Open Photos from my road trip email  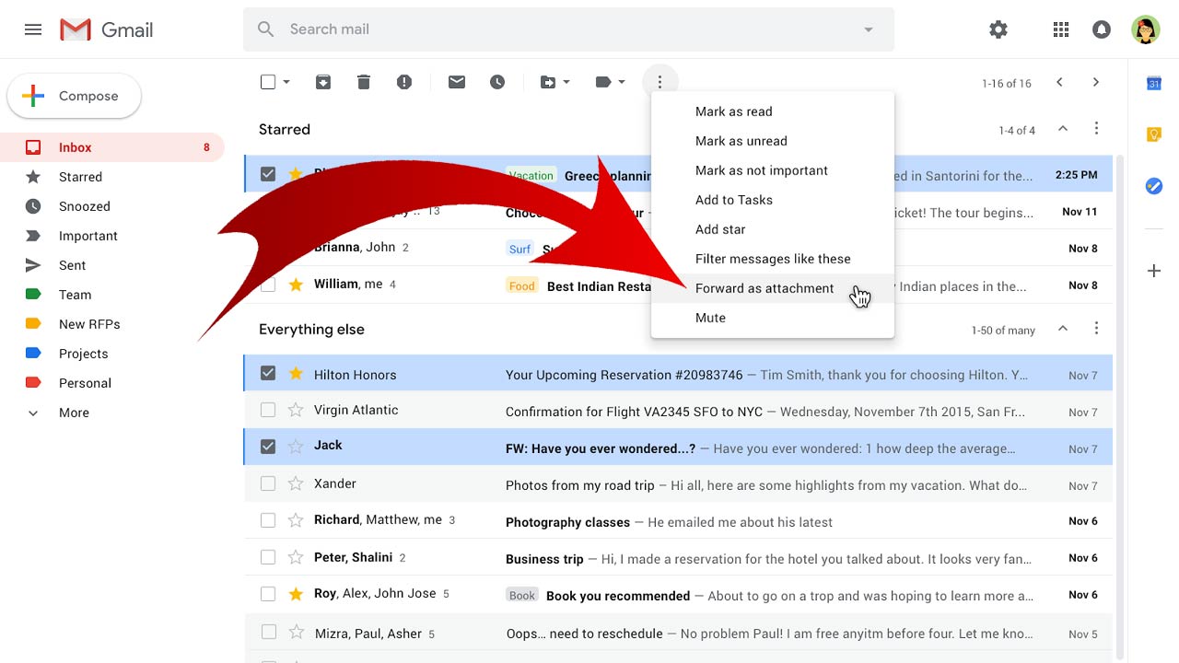pyautogui.click(x=678, y=483)
